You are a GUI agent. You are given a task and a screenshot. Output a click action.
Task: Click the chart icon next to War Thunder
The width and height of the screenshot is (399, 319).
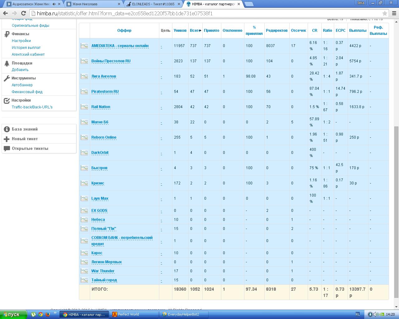pos(84,271)
